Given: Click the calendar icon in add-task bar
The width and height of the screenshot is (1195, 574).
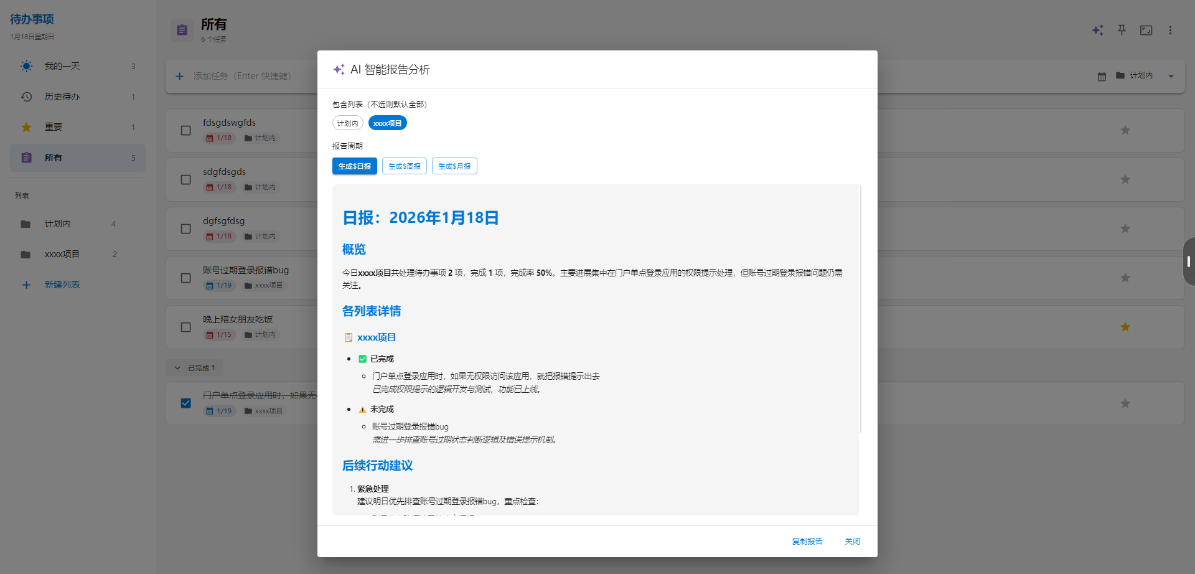Looking at the screenshot, I should [x=1102, y=76].
